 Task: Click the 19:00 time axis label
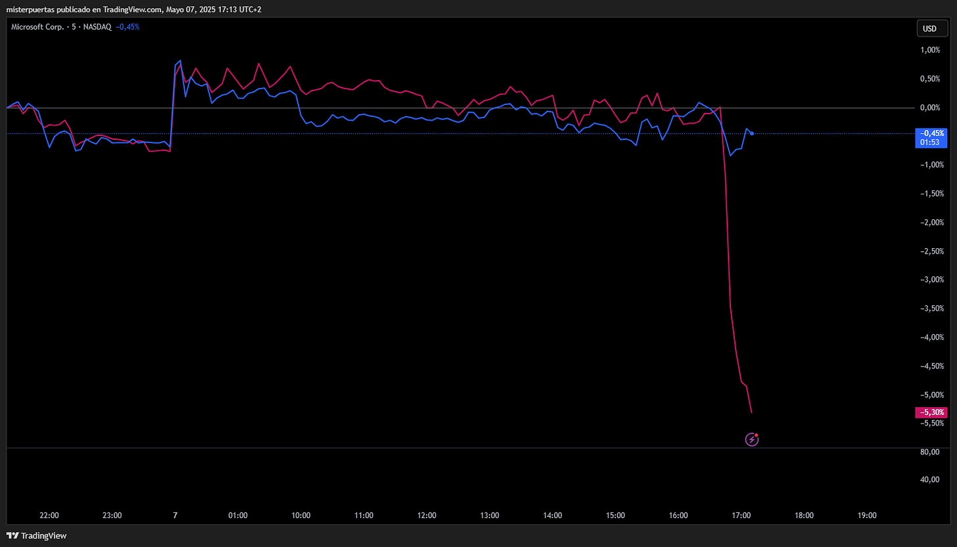(868, 515)
